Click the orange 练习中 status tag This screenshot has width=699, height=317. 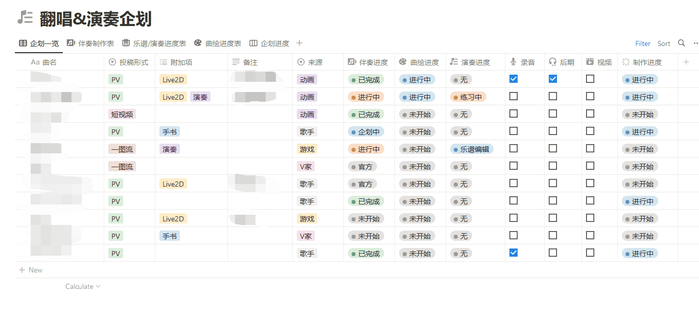(468, 97)
